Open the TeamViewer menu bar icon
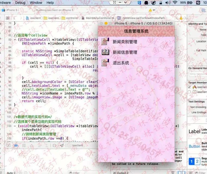This screenshot has width=207, height=174. pyautogui.click(x=139, y=3)
